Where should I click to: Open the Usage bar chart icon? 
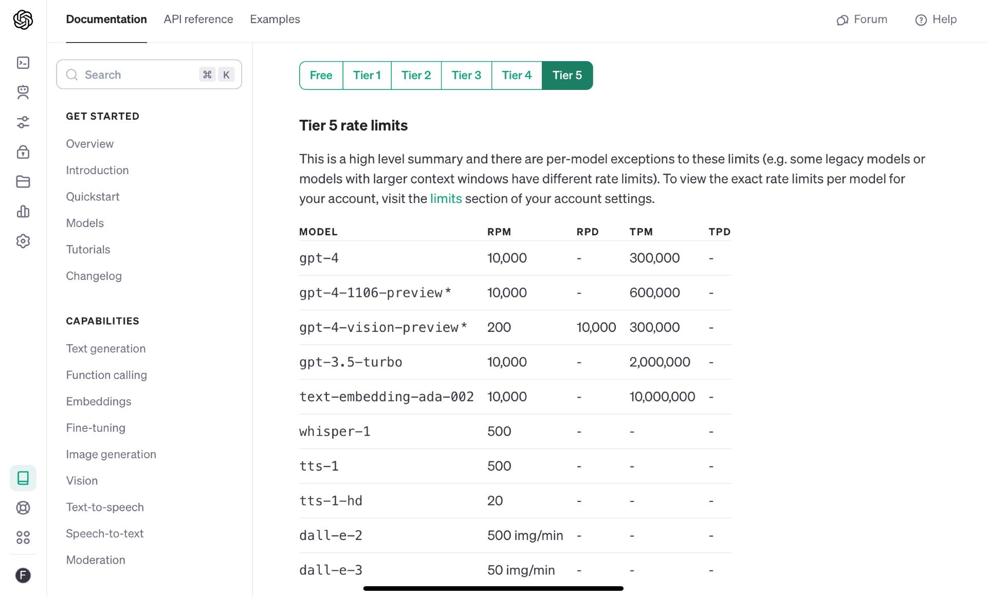[23, 211]
